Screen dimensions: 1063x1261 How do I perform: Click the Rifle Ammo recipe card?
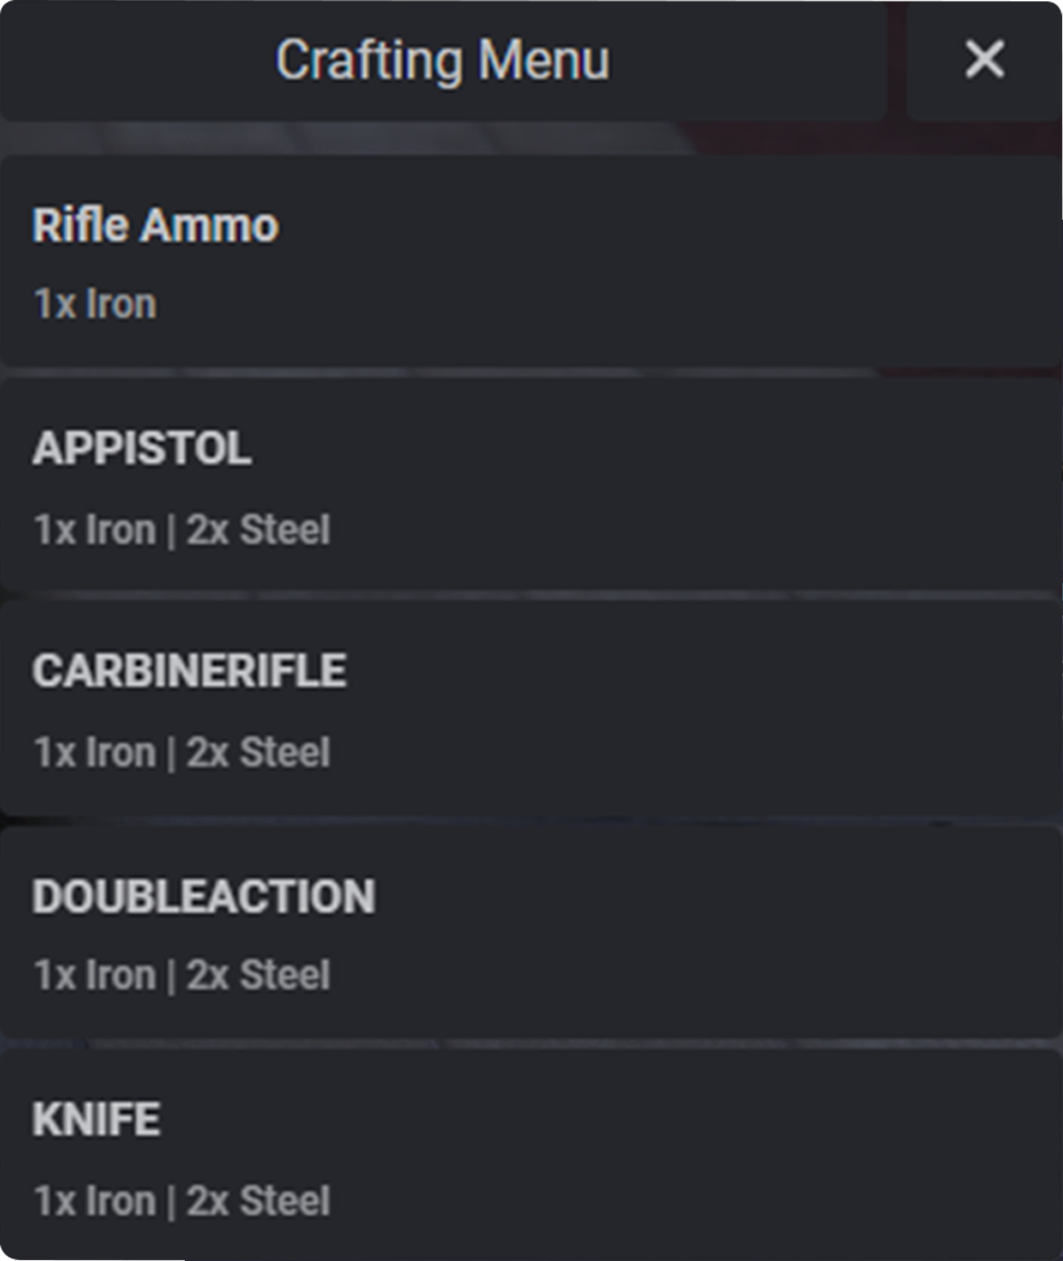(500, 260)
